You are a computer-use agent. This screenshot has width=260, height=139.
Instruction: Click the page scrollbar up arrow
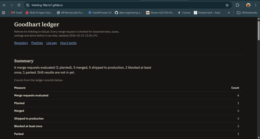point(258,19)
